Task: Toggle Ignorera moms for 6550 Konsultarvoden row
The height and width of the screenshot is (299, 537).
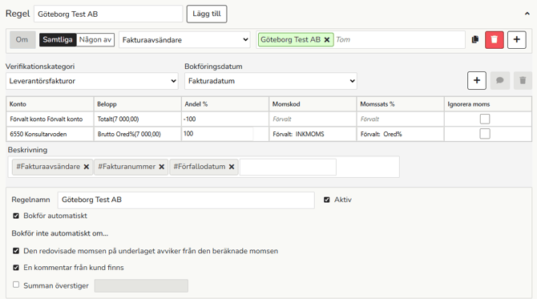Action: click(x=485, y=134)
